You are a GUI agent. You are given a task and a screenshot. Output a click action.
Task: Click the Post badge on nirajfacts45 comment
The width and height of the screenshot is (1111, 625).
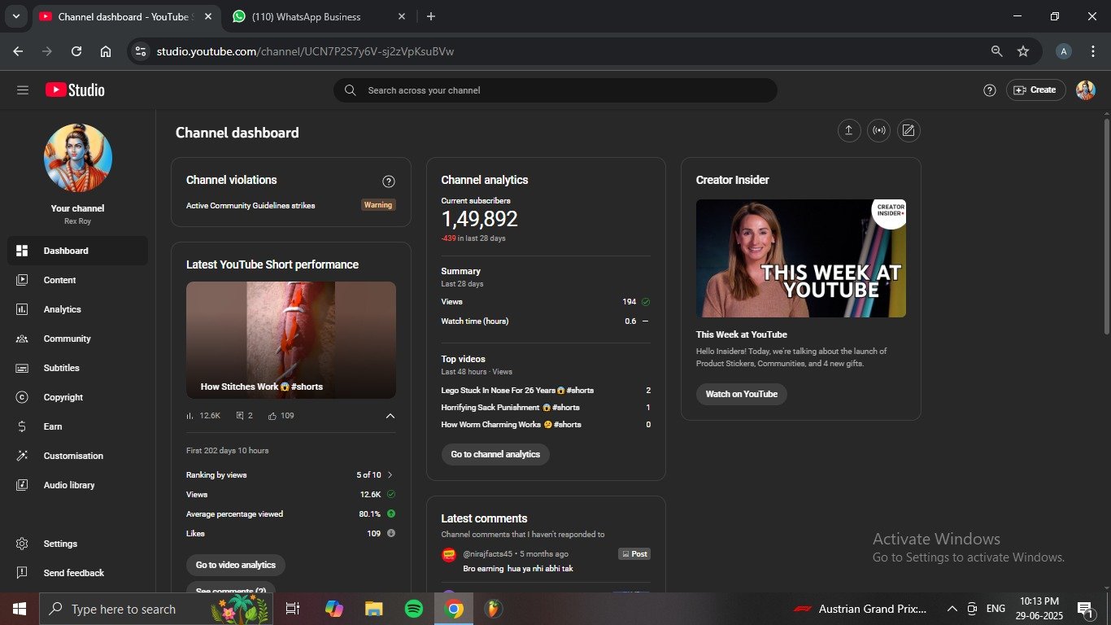[634, 554]
